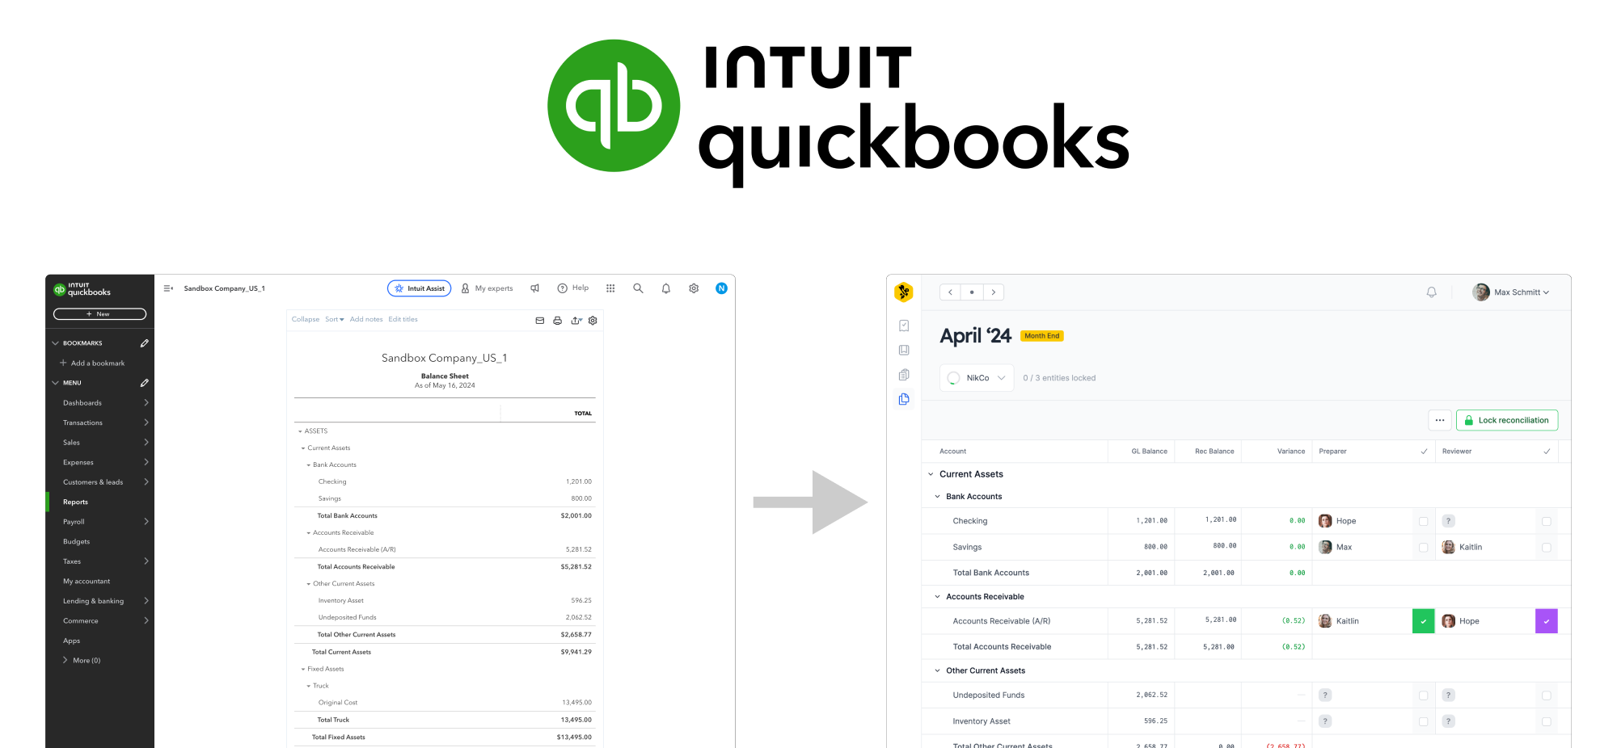Check preparer box for Checking row
1617x748 pixels.
click(x=1423, y=522)
